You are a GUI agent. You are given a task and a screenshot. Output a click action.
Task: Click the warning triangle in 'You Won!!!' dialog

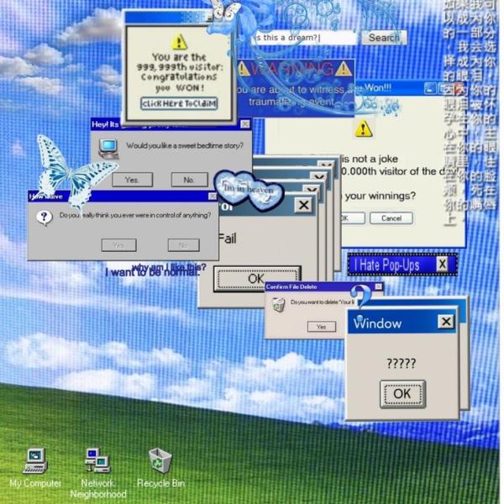click(x=363, y=129)
